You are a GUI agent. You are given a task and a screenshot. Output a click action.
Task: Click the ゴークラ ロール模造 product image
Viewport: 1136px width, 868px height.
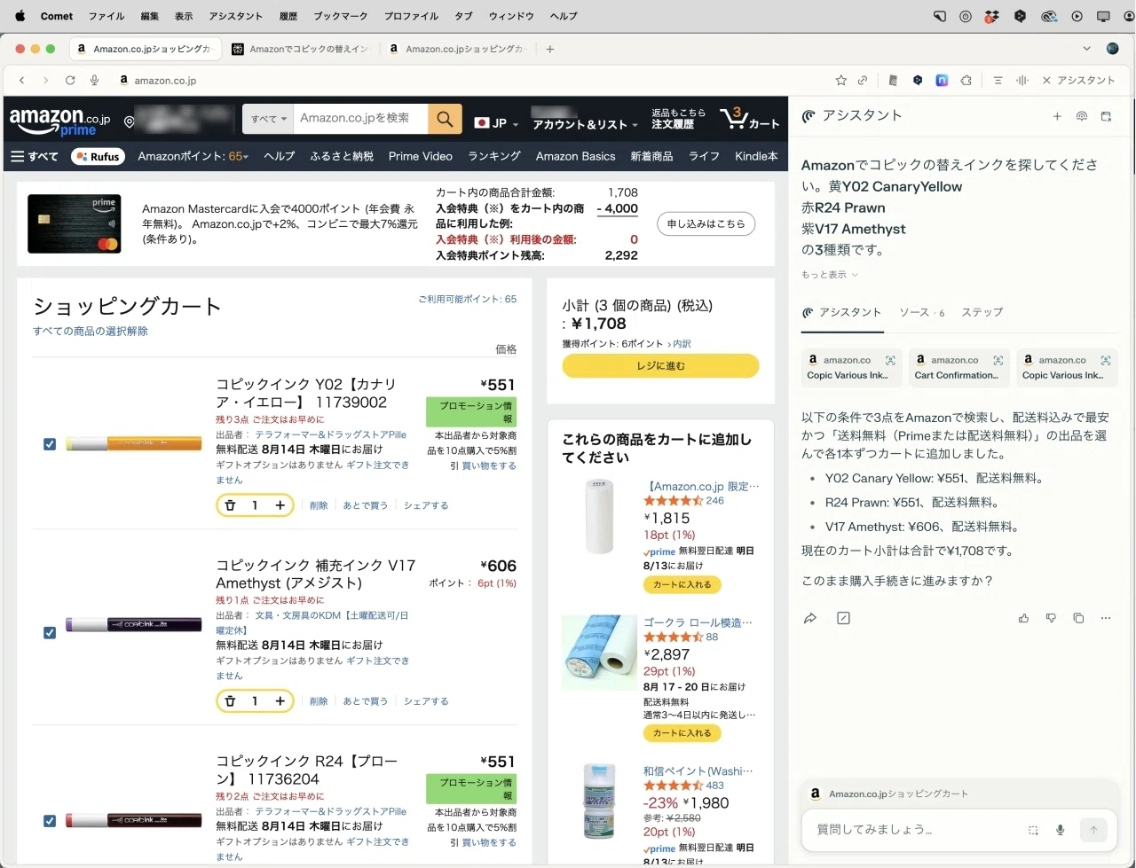pyautogui.click(x=599, y=653)
